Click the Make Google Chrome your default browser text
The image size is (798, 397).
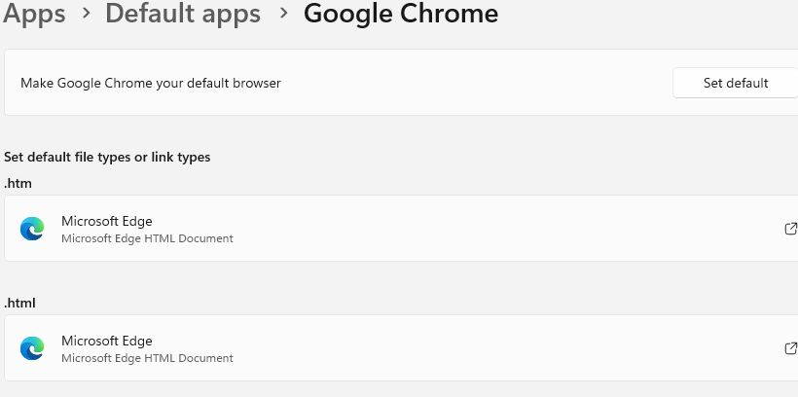(151, 84)
